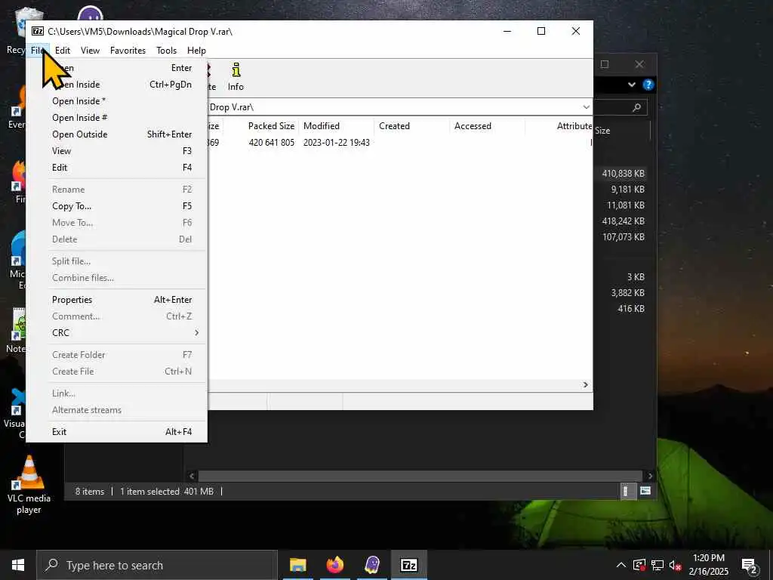This screenshot has height=580, width=773.
Task: Click the packed size value 420 641 805
Action: point(271,143)
